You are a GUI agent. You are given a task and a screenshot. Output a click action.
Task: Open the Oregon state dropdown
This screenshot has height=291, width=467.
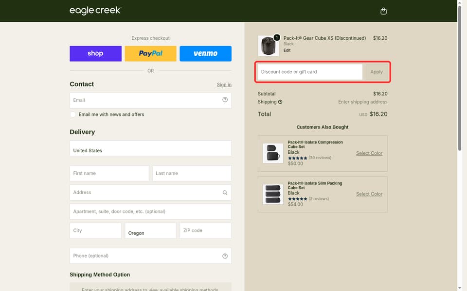150,231
